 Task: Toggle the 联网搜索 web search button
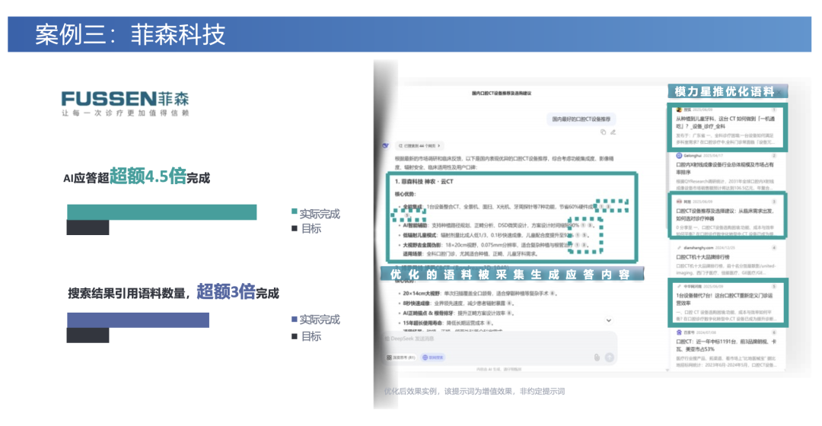[433, 358]
